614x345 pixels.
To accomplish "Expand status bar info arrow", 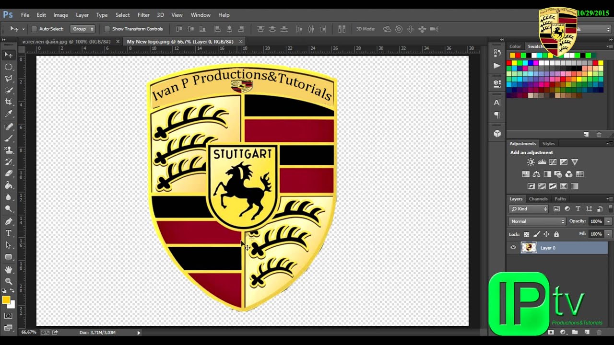I will pos(139,333).
